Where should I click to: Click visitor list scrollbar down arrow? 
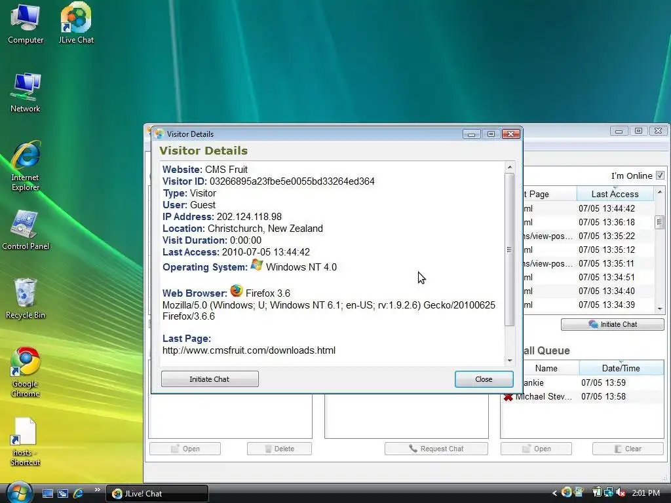[659, 308]
